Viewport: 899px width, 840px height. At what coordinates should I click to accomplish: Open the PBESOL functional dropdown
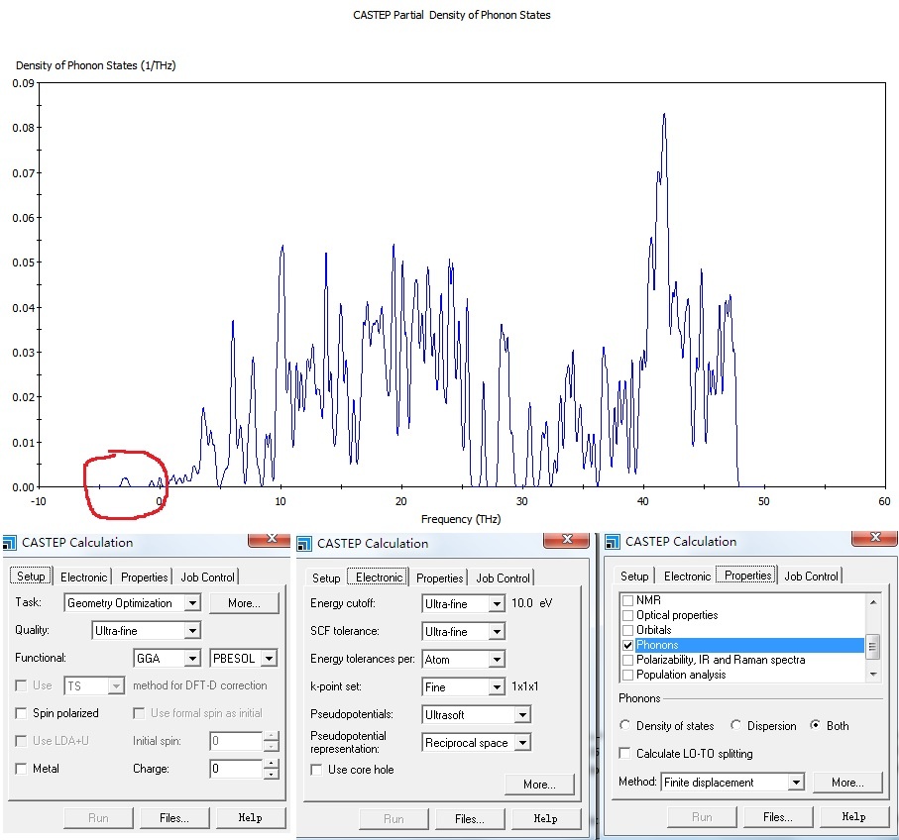pyautogui.click(x=269, y=659)
